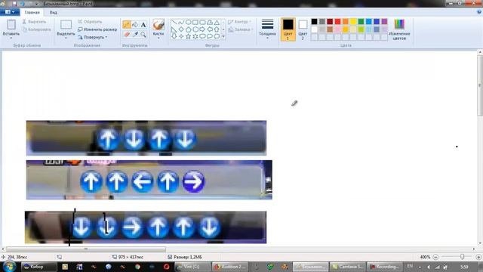The height and width of the screenshot is (272, 483).
Task: Open Edit colors (Изменение цветов)
Action: pos(399,29)
